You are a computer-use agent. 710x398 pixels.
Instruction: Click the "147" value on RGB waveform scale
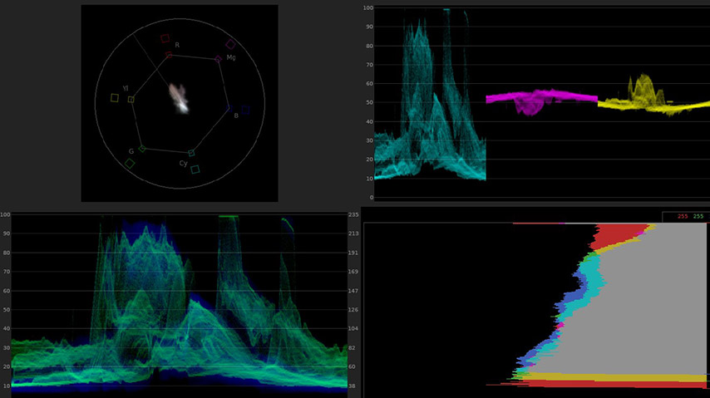(x=353, y=291)
